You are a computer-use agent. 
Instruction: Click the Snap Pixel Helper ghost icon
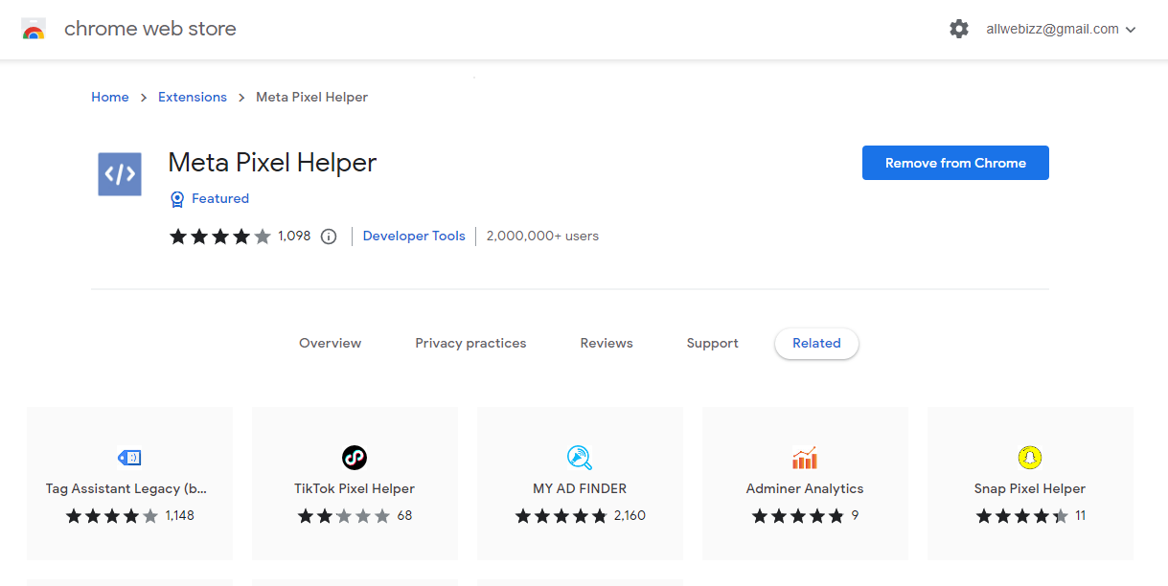point(1030,458)
